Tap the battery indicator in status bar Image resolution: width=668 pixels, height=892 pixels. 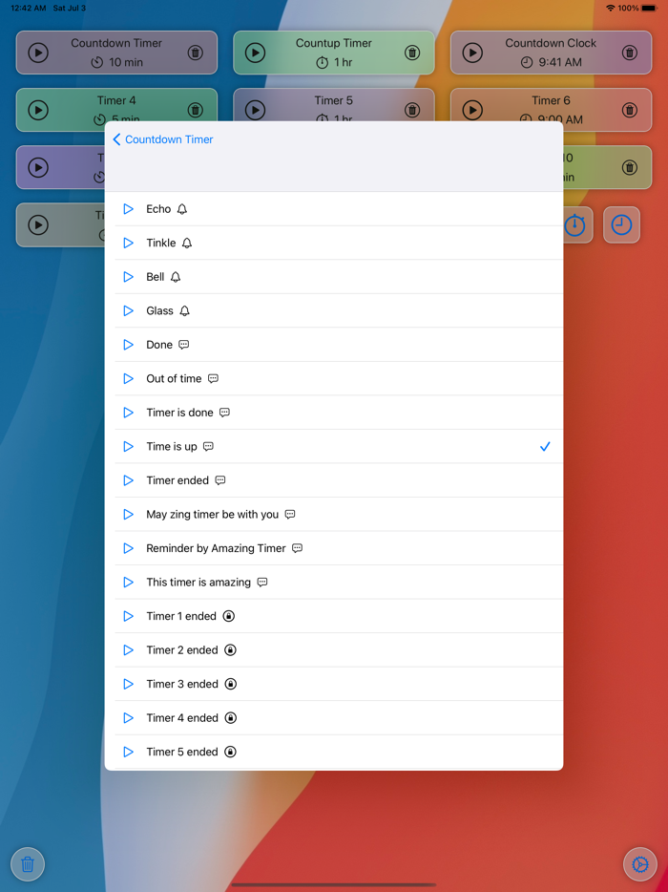[x=649, y=8]
